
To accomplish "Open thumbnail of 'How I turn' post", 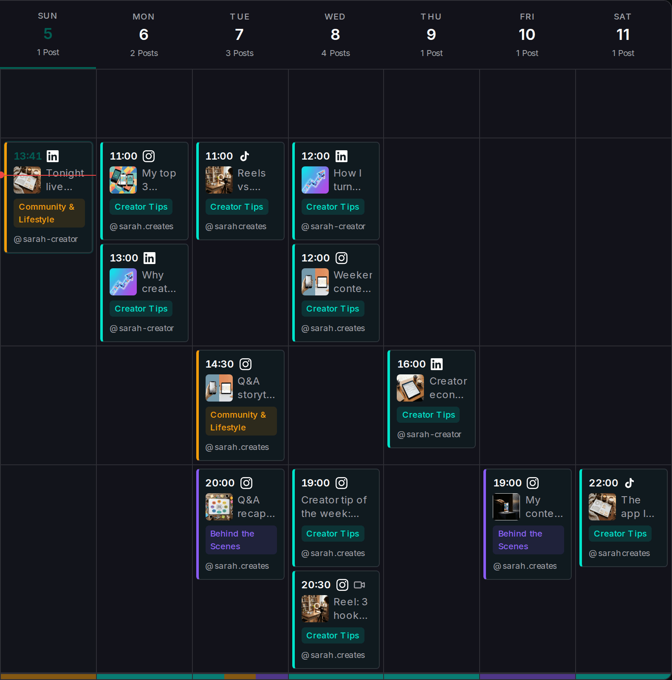I will click(315, 180).
